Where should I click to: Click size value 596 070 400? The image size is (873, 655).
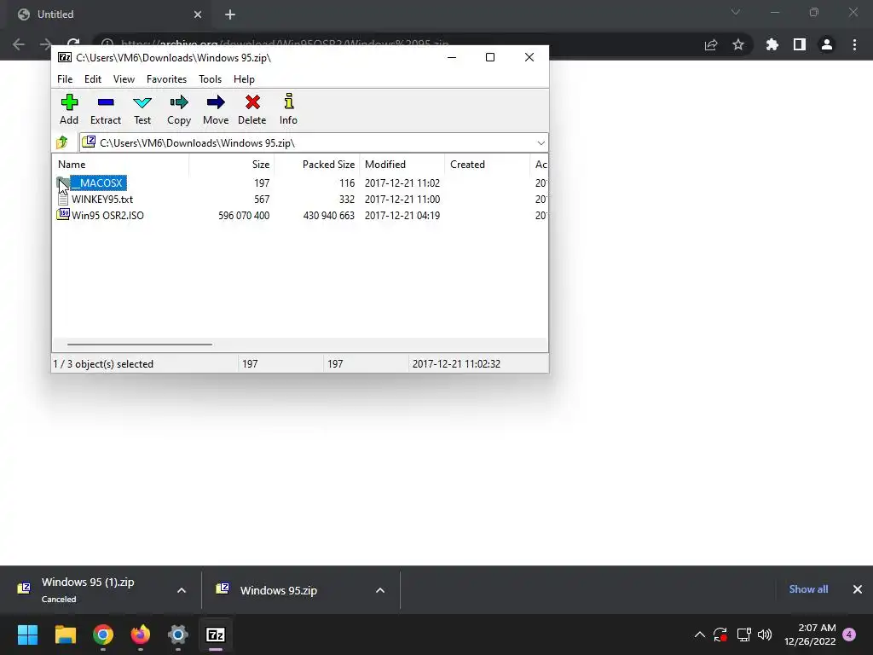[x=244, y=216]
